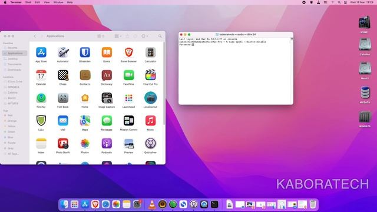
Task: Open the Podcasts app icon
Action: coord(107,144)
